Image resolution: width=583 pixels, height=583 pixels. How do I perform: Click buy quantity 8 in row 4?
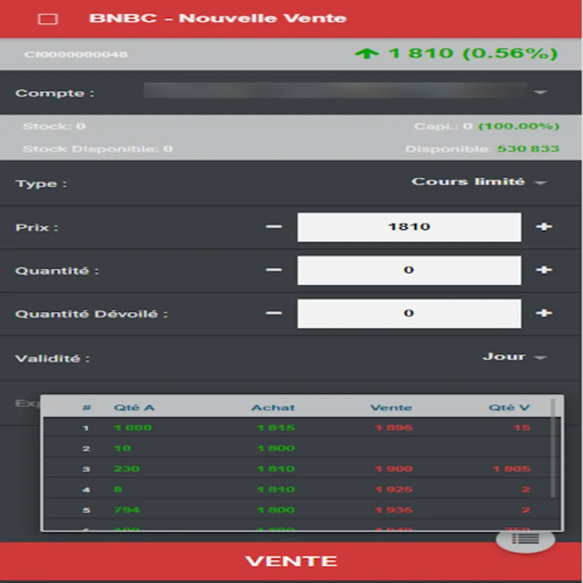[118, 489]
